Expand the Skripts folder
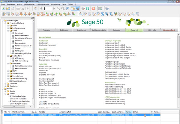The width and height of the screenshot is (180, 124). (x=5, y=91)
